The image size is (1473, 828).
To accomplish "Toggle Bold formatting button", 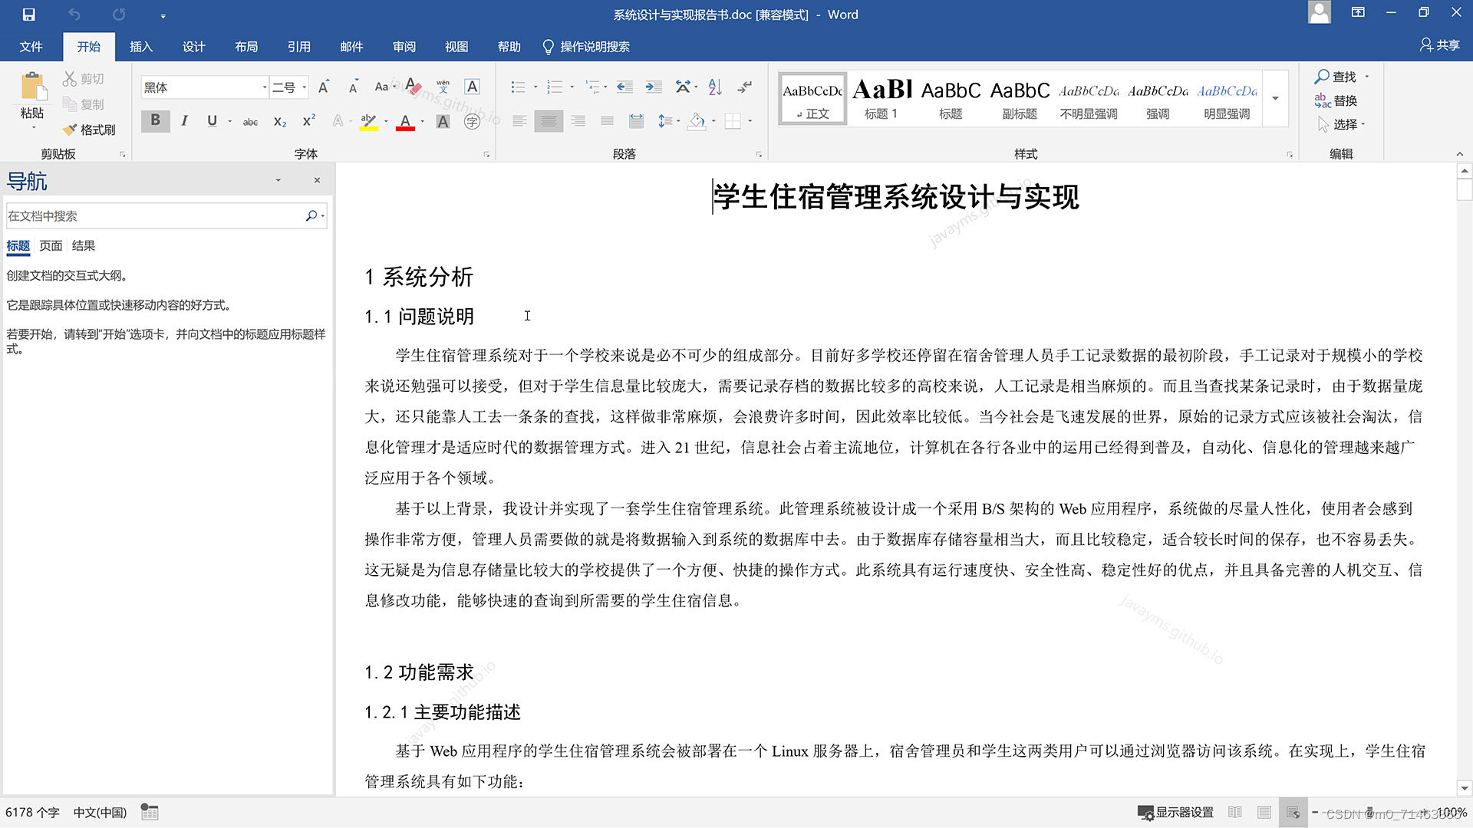I will tap(155, 121).
